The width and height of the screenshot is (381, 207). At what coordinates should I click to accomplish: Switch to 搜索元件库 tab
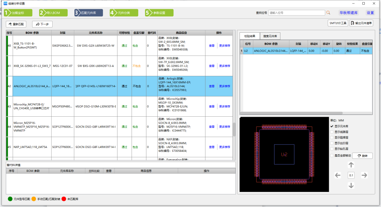tap(270, 36)
